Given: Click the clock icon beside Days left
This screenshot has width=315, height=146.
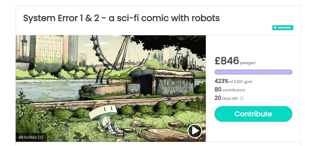Looking at the screenshot, I should tap(242, 98).
